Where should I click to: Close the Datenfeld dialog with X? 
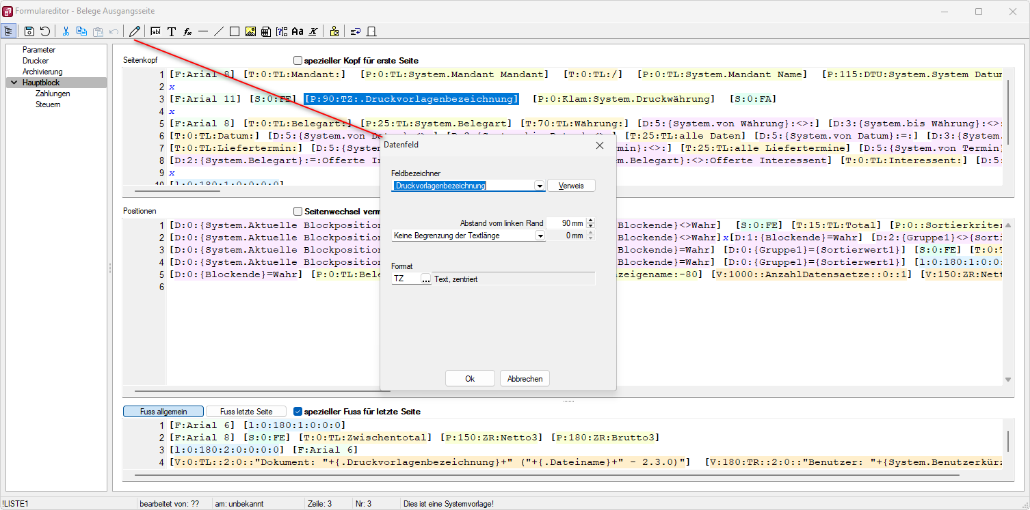pyautogui.click(x=600, y=145)
